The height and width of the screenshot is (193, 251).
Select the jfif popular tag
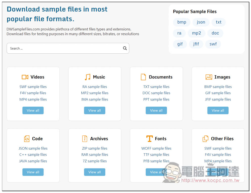[196, 44]
